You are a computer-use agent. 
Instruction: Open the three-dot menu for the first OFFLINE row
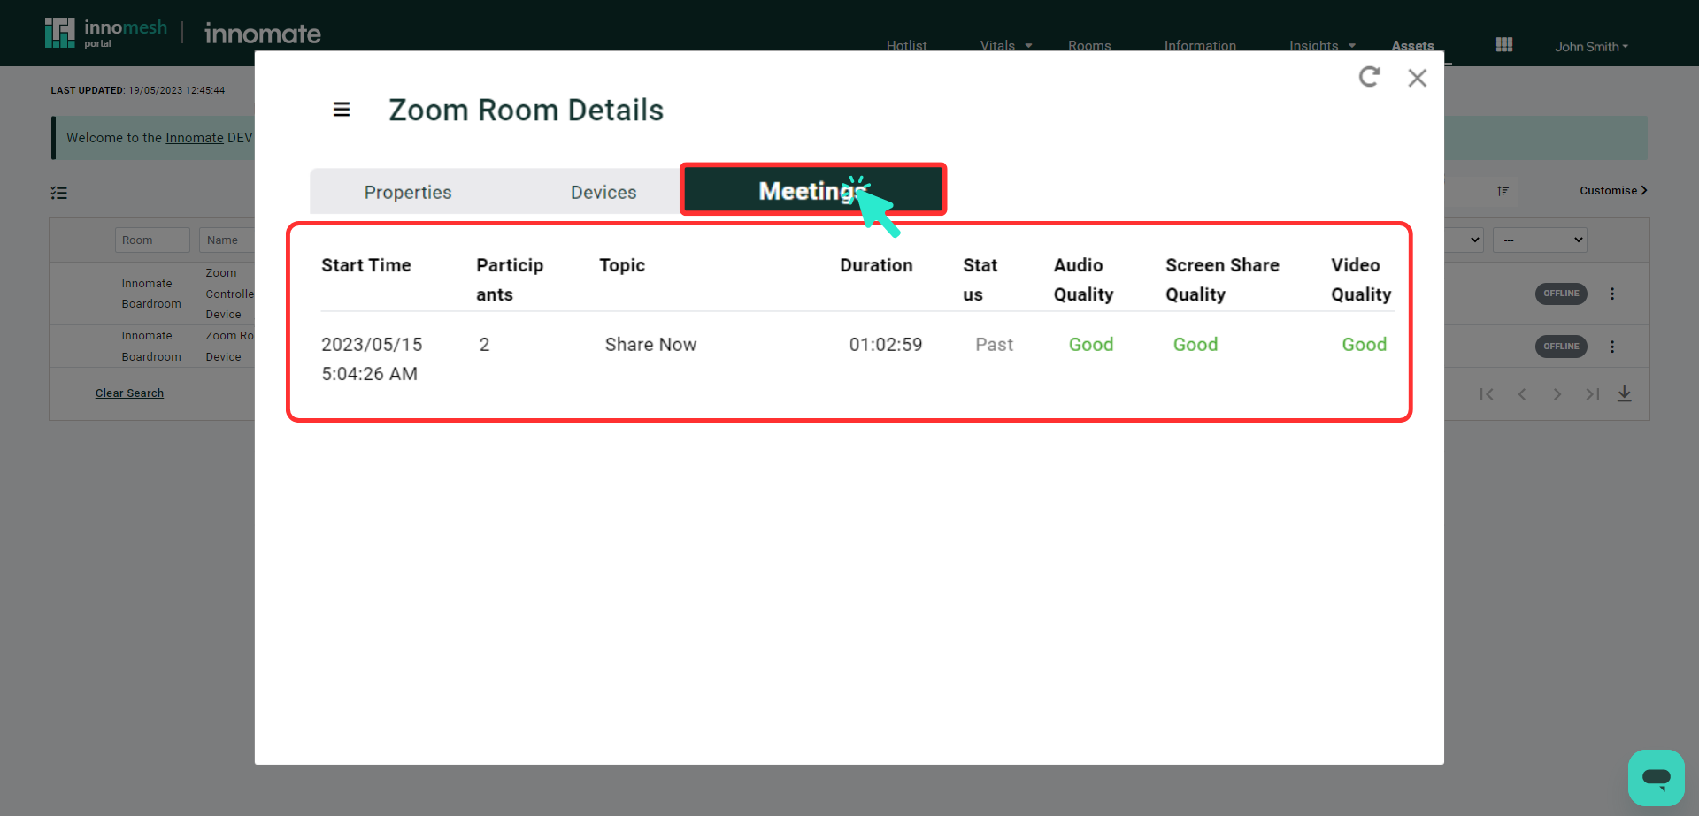1612,294
